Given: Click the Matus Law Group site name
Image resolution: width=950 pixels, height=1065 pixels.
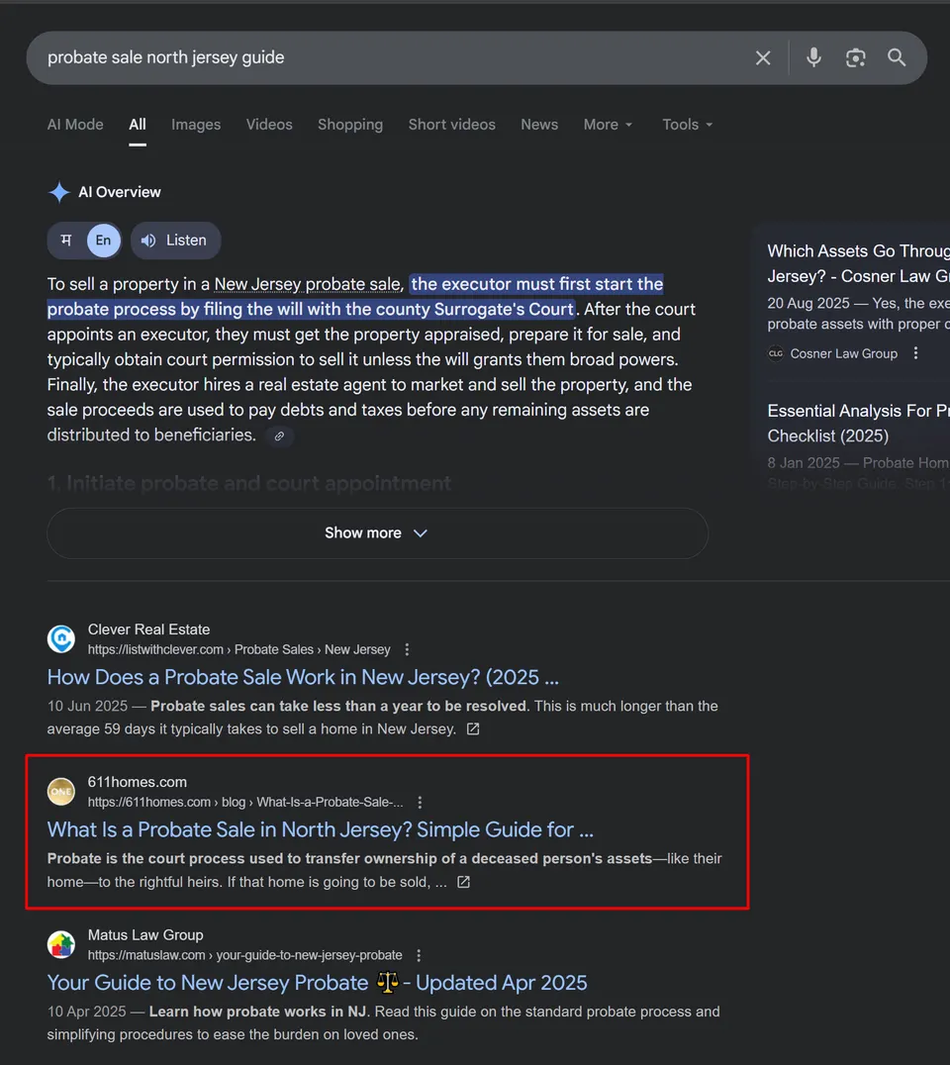Looking at the screenshot, I should (145, 935).
